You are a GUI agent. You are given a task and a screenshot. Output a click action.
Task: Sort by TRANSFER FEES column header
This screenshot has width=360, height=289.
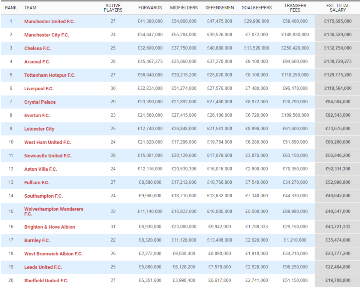(295, 8)
